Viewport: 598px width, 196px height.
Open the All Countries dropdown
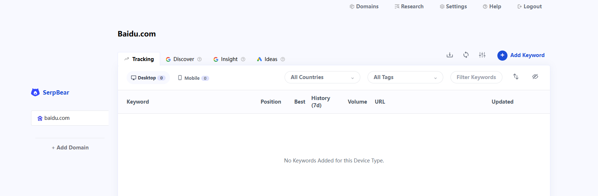(322, 77)
